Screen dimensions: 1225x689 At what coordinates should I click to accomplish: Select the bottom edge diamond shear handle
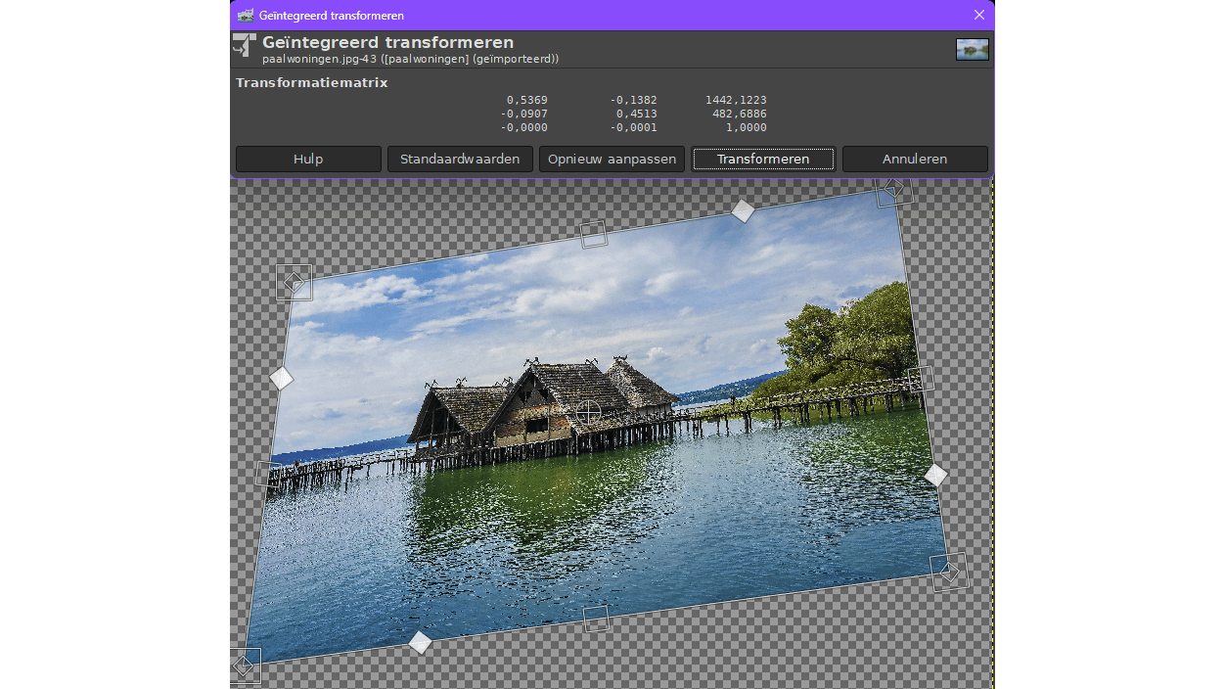[x=420, y=642]
